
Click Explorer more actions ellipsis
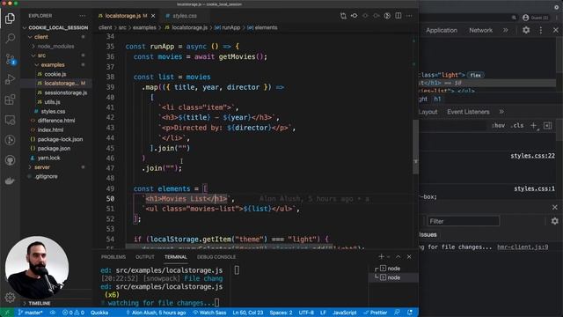click(x=83, y=16)
